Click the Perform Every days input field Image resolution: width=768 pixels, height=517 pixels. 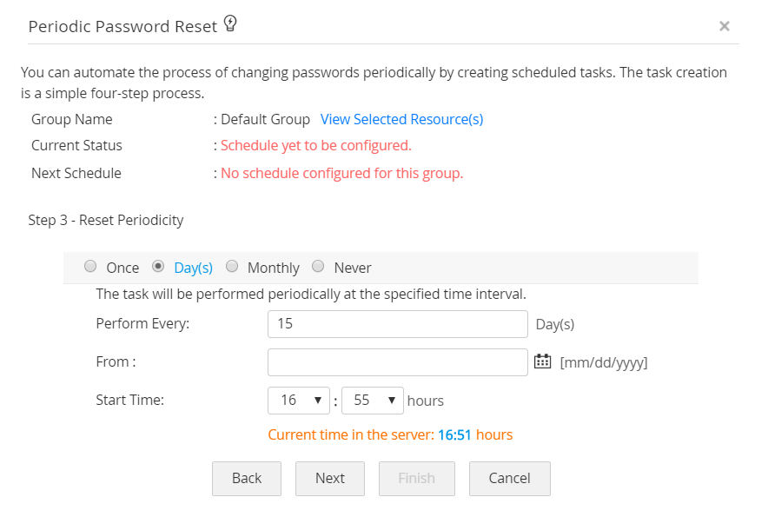point(397,324)
